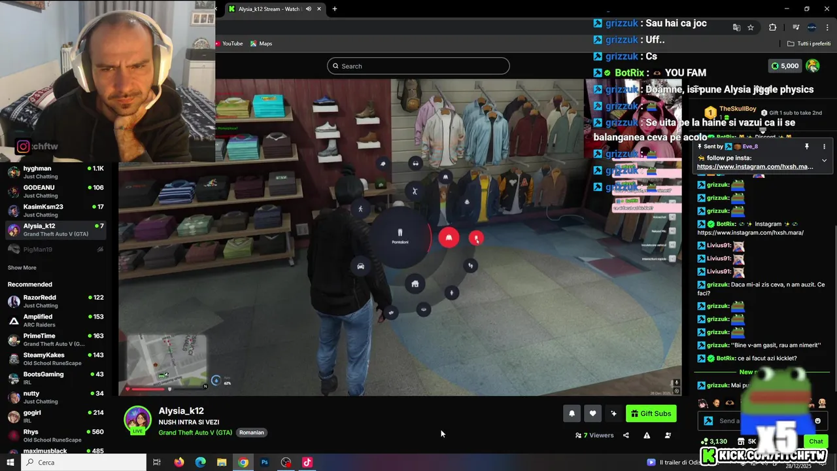
Task: Click the 3,130 channel points counter
Action: coord(713,442)
